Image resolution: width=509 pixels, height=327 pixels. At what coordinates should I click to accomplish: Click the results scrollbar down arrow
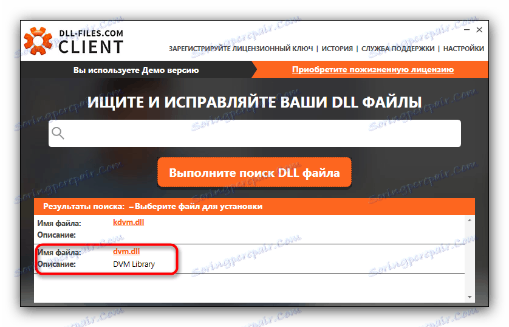tap(470, 297)
